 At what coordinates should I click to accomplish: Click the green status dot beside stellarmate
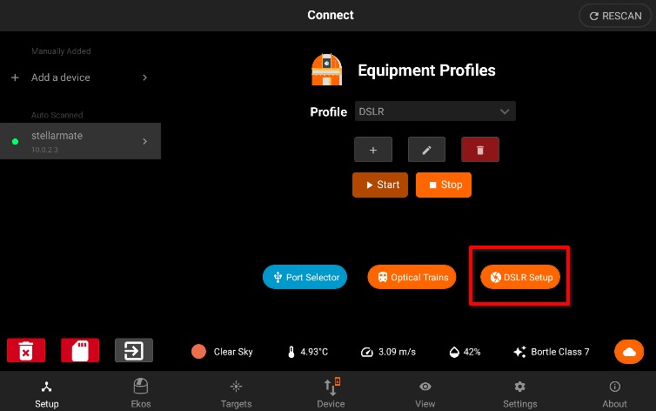point(15,141)
